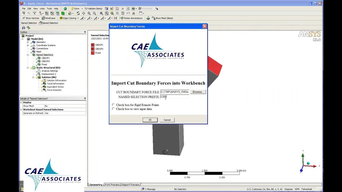
Task: Toggle Thicken Annotations
Action: [131, 18]
